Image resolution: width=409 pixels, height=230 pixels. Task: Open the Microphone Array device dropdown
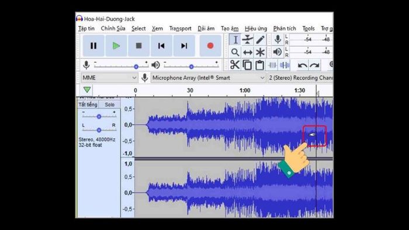[209, 78]
